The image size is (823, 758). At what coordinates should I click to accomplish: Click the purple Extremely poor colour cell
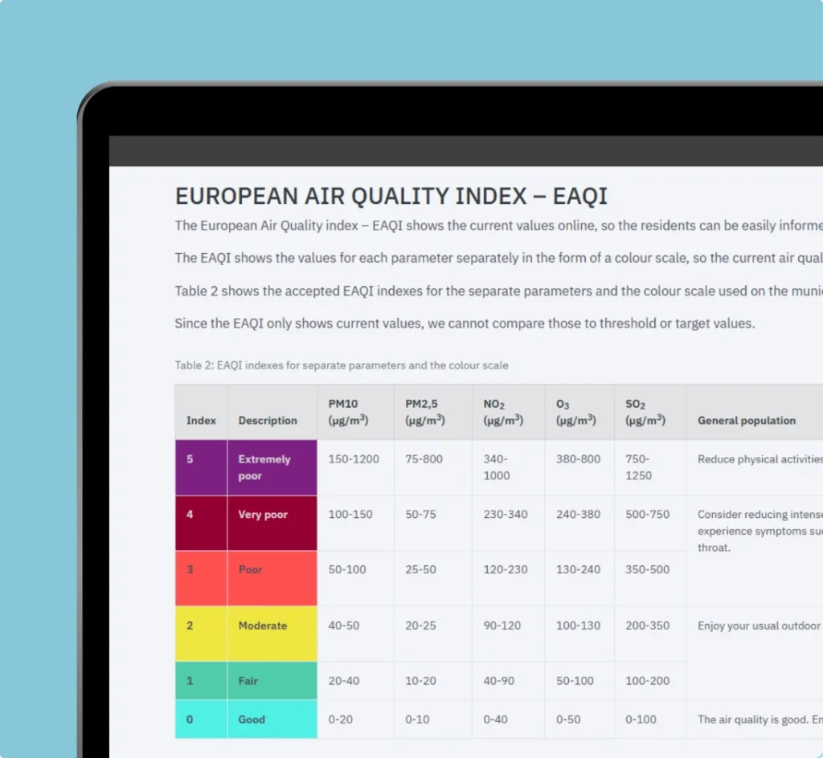[272, 467]
